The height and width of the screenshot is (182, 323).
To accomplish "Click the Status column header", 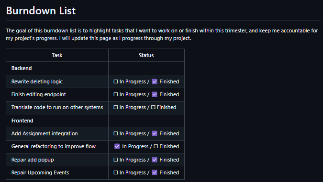I will pyautogui.click(x=146, y=55).
